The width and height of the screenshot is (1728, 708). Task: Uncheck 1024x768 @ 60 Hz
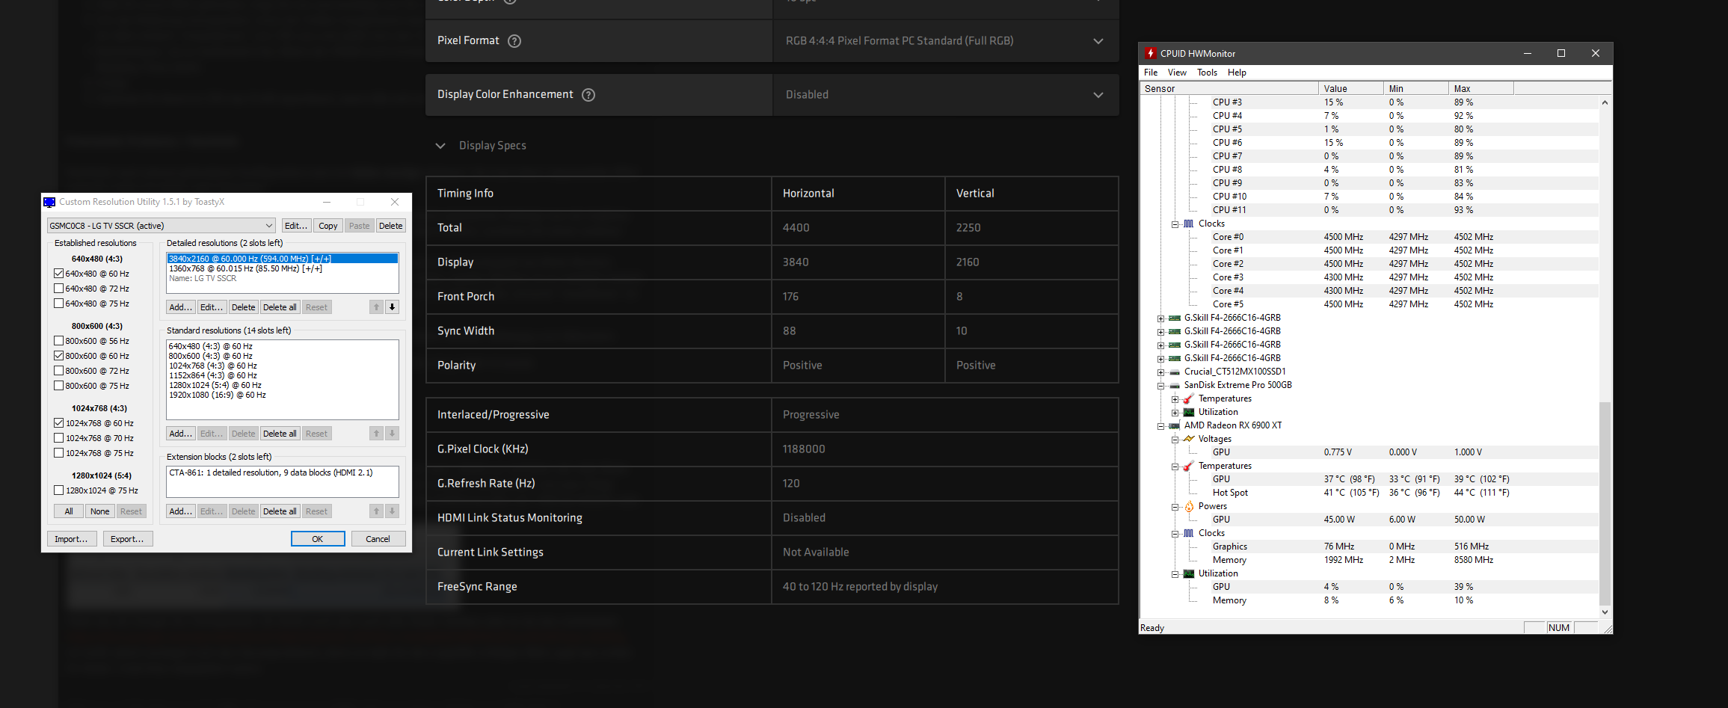point(59,423)
